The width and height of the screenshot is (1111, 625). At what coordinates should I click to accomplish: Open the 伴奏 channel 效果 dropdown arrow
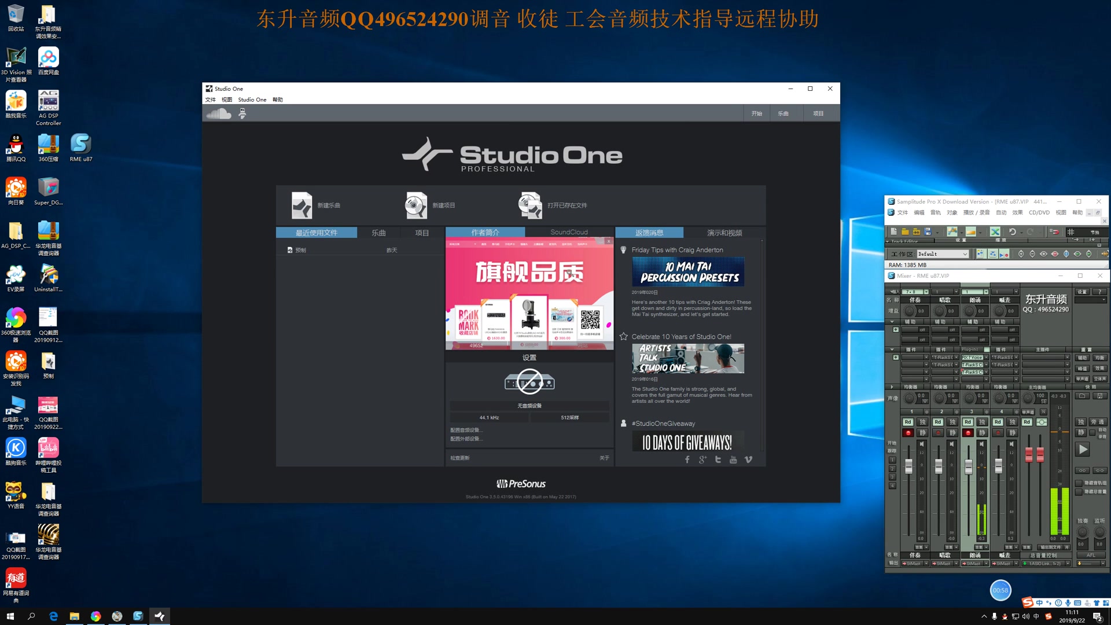click(926, 547)
